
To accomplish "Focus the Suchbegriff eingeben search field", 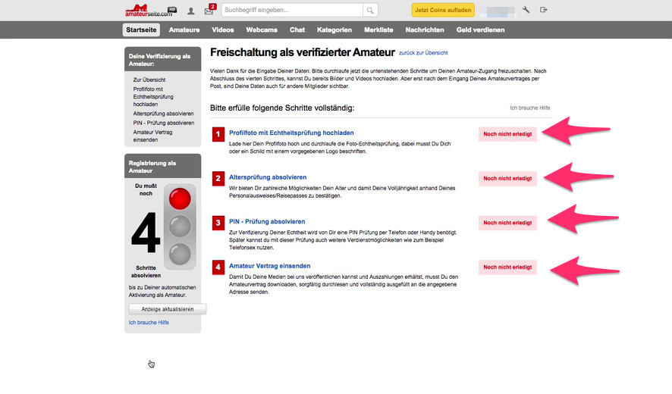I will click(292, 10).
